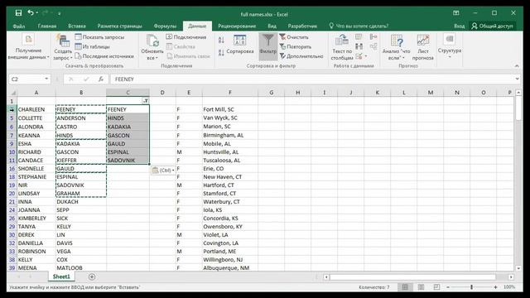Click Flash Fill icon

[x=359, y=36]
